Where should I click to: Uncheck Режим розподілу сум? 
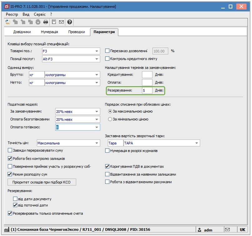click(10, 174)
